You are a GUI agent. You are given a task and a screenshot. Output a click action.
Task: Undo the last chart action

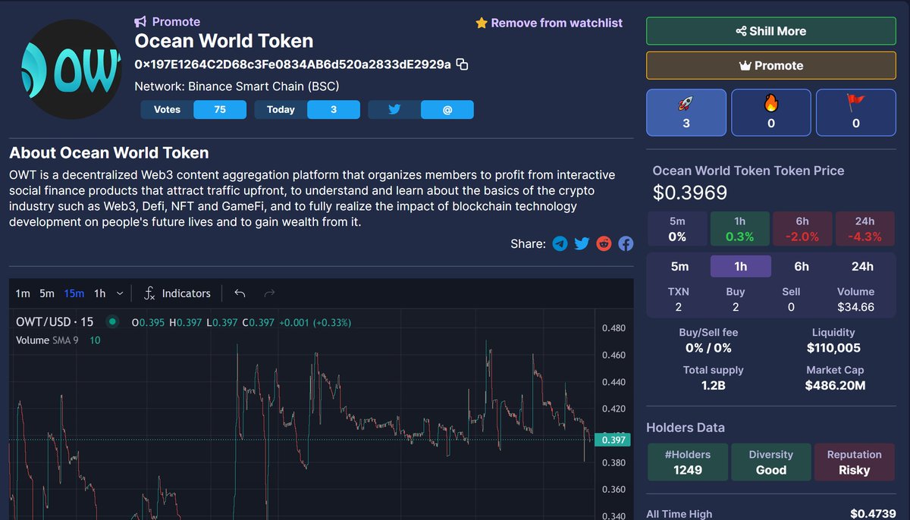pyautogui.click(x=240, y=293)
